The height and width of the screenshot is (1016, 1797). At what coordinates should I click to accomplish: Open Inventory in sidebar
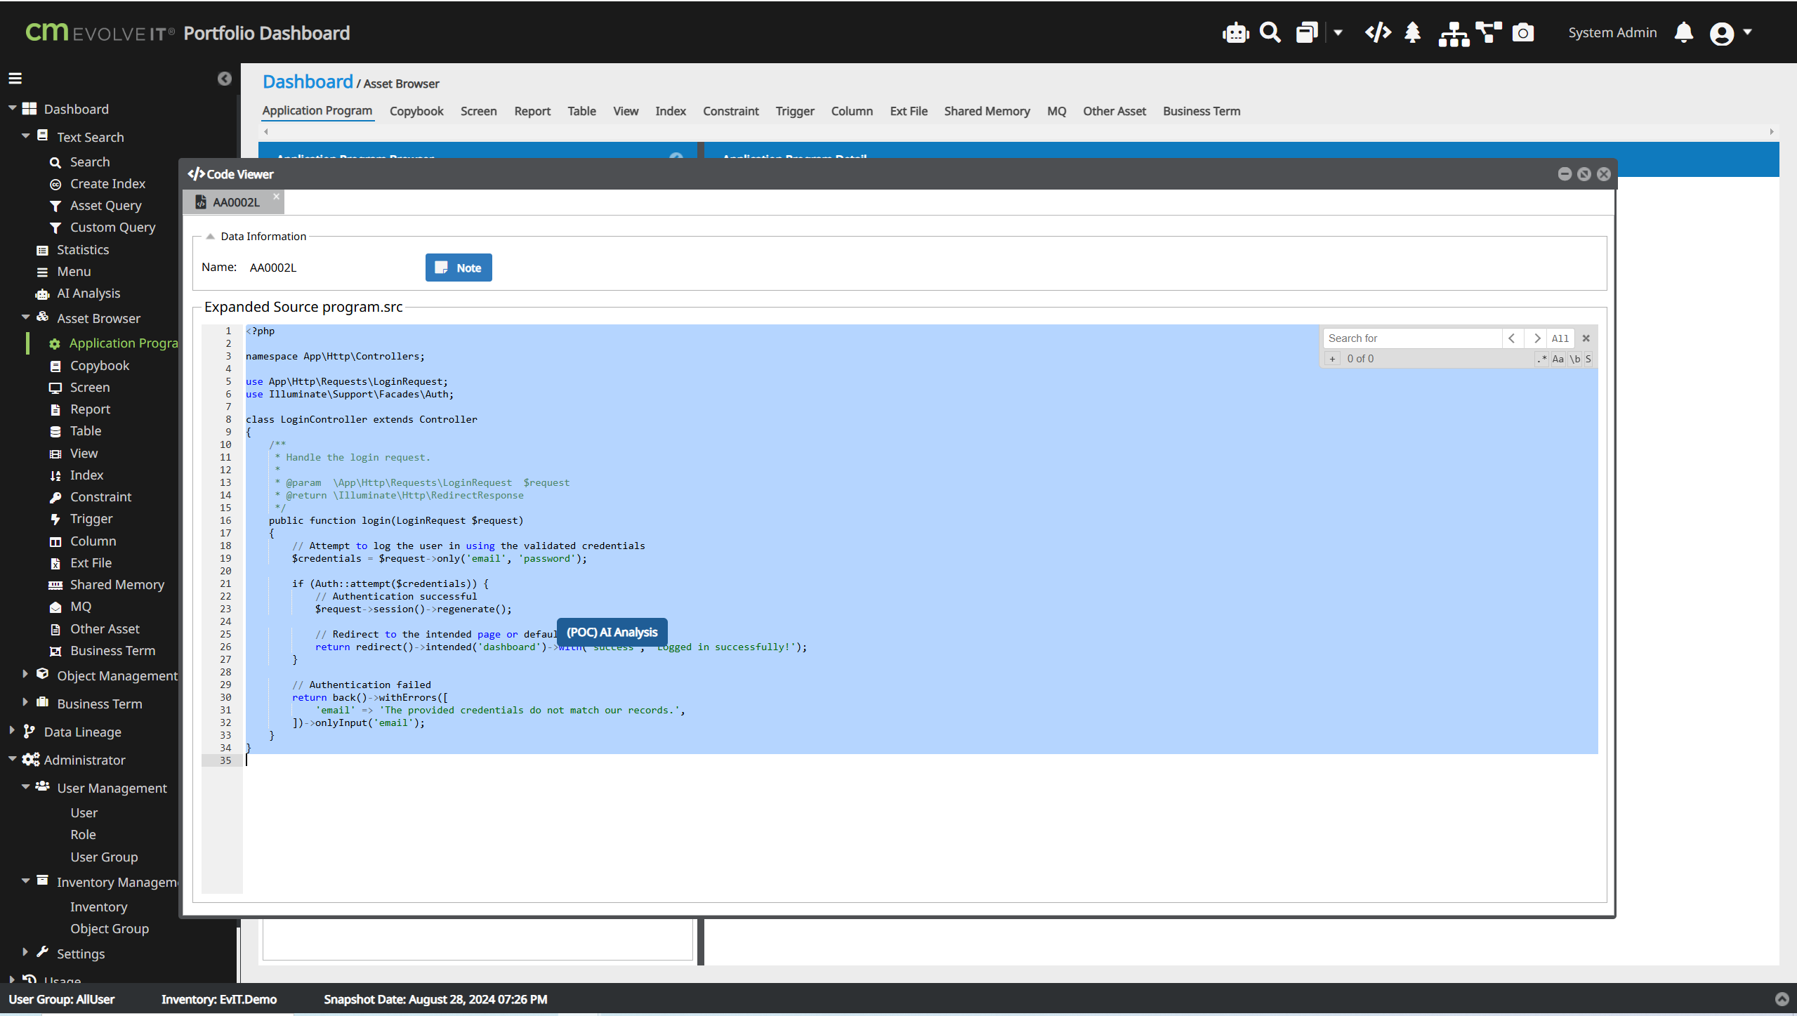point(98,906)
